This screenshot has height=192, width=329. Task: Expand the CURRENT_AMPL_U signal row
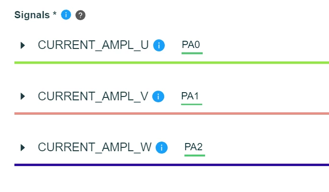[x=23, y=45]
